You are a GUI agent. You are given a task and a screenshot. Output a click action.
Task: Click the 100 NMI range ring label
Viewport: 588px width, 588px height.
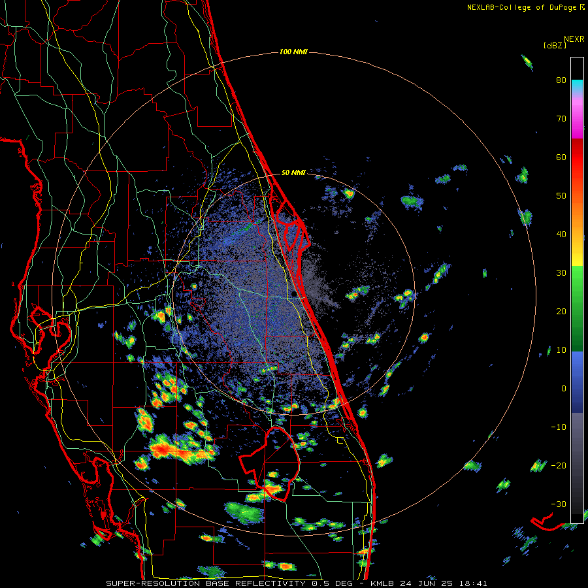pyautogui.click(x=293, y=52)
